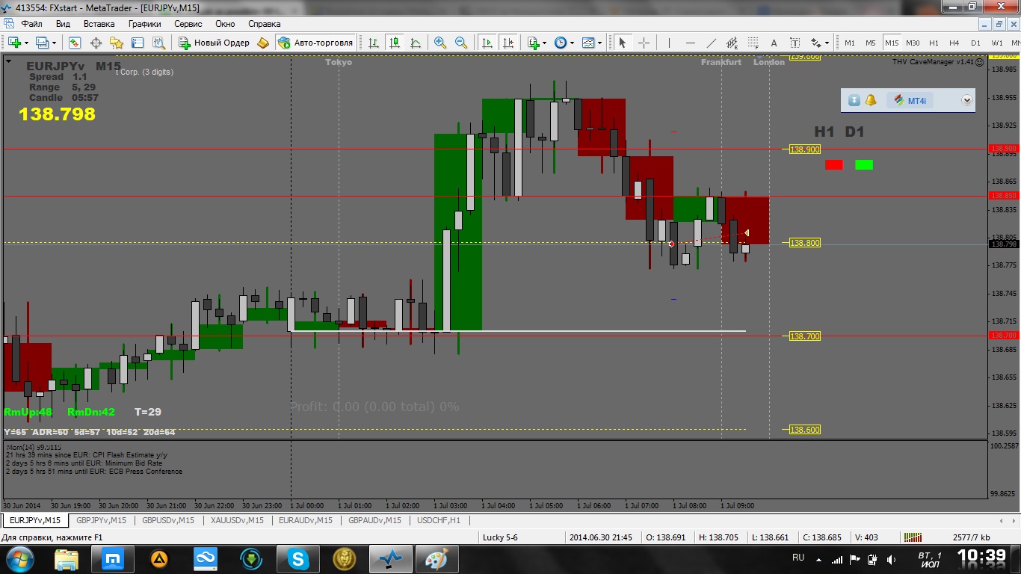
Task: Open the Periods clock icon
Action: click(560, 43)
